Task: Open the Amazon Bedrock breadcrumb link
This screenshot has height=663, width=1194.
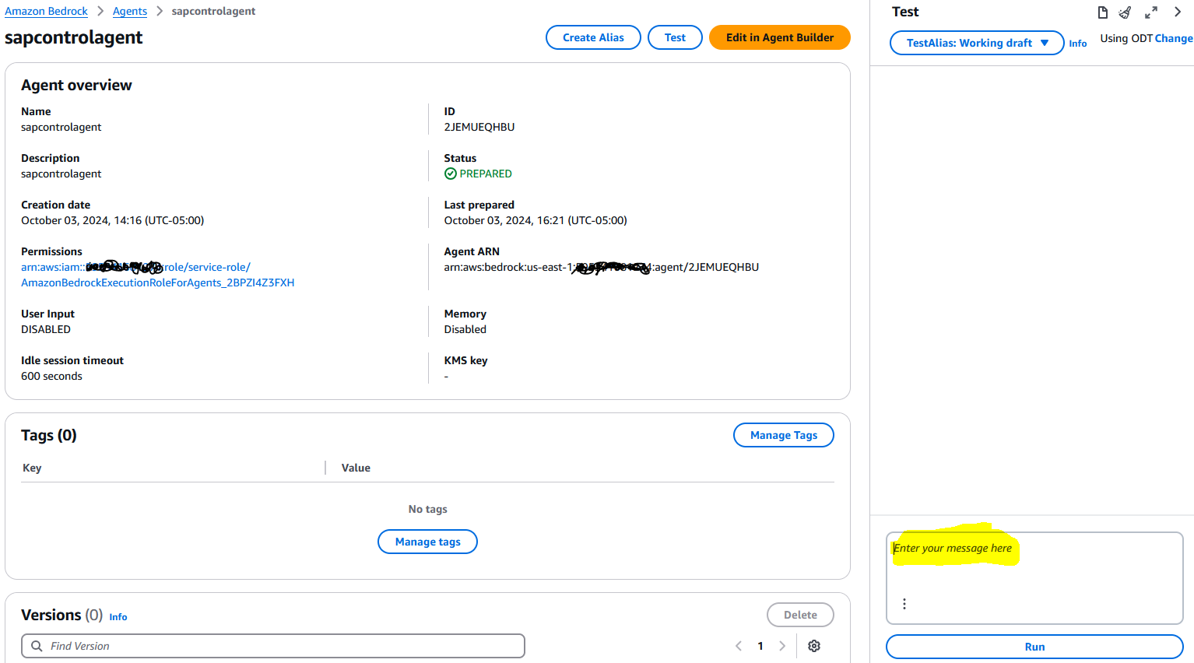Action: [x=47, y=11]
